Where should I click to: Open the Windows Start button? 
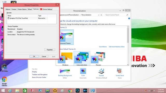click(x=3, y=91)
